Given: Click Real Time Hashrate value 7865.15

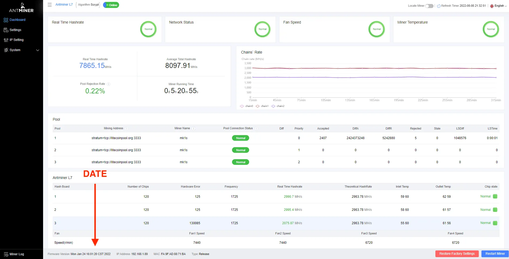Looking at the screenshot, I should 92,66.
